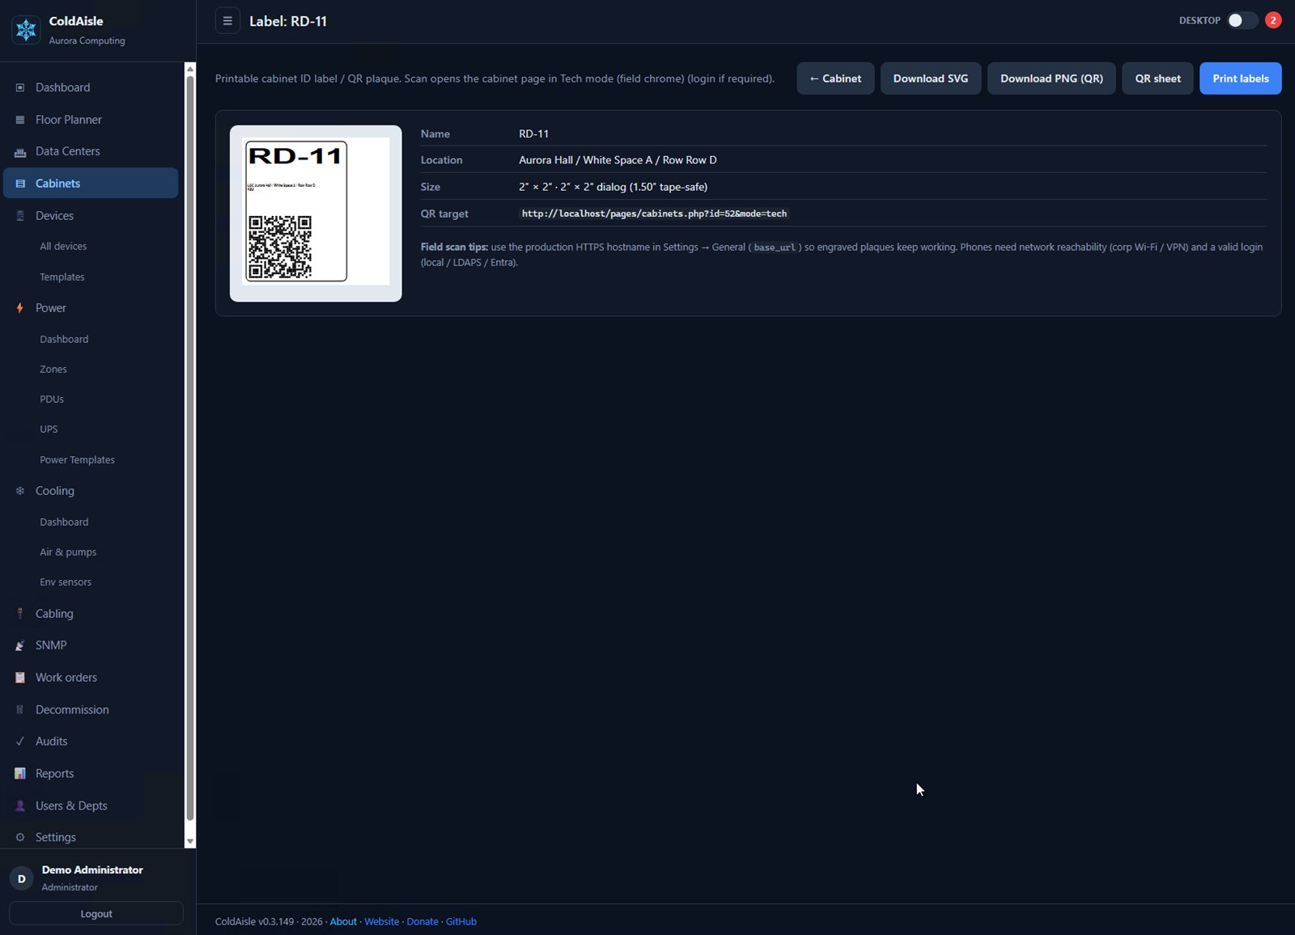Click the Power lightning bolt icon

[20, 308]
